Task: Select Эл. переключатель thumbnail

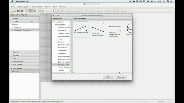Action: 81,29
